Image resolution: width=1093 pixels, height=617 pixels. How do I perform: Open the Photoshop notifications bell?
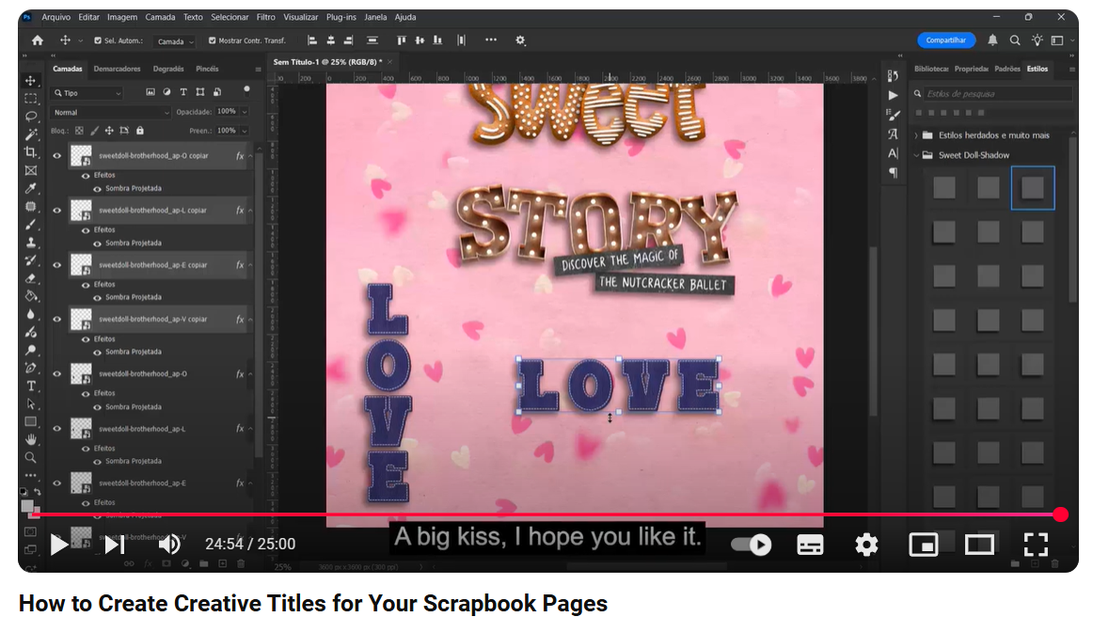point(992,40)
